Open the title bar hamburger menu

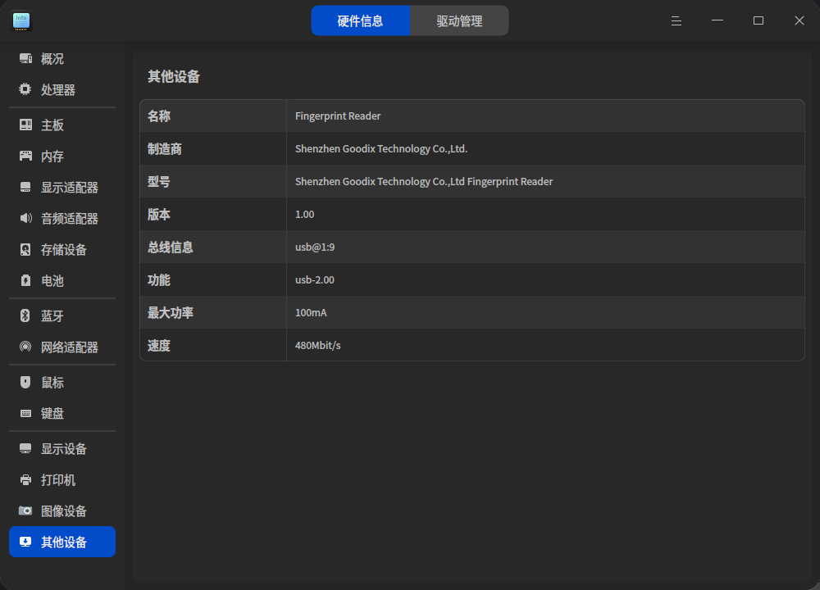(676, 21)
